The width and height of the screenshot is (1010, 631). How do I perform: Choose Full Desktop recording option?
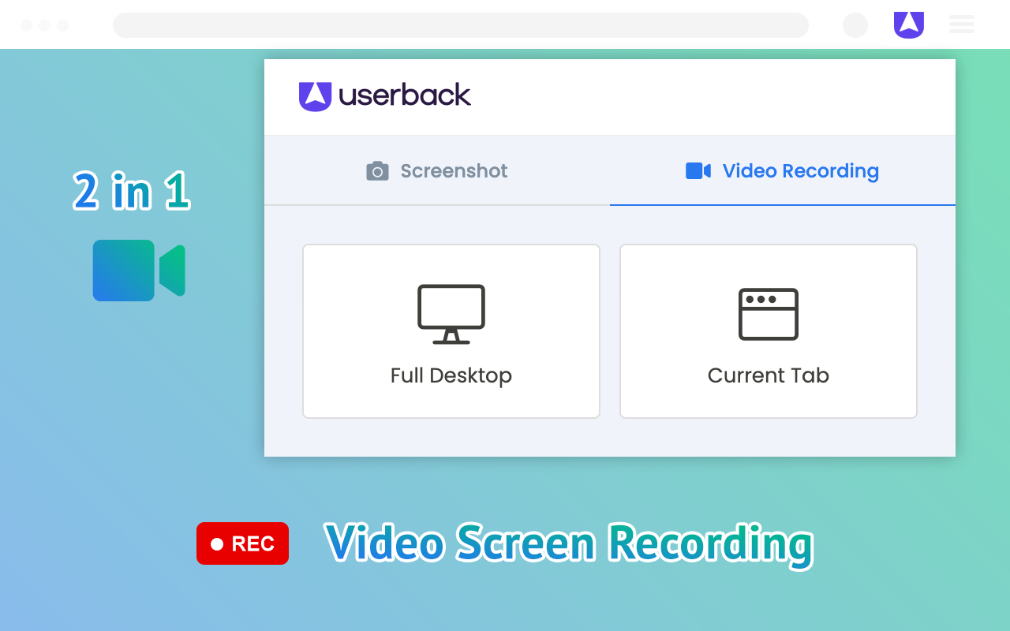(451, 331)
